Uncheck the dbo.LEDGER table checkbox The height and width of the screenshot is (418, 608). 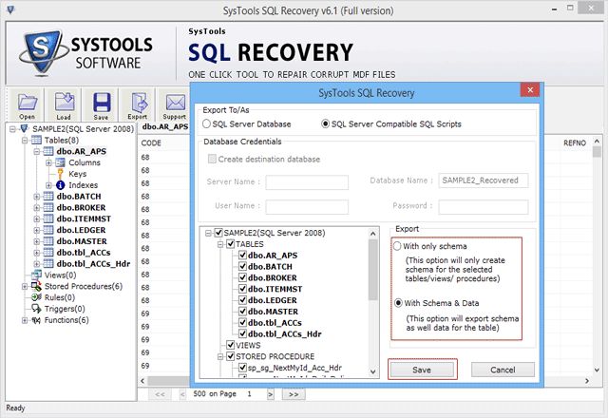coord(243,300)
